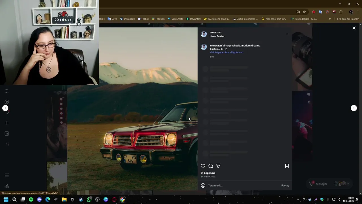Viewport: 362px width, 204px height.
Task: Open Chrome profile avatar
Action: coord(351,12)
